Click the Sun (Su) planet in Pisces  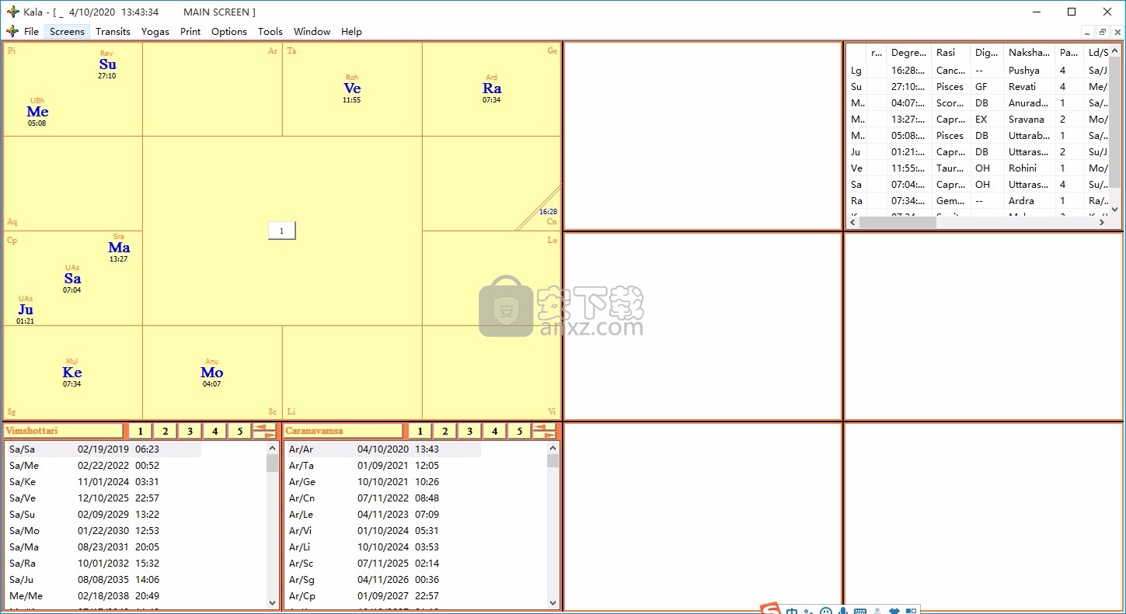[x=107, y=65]
